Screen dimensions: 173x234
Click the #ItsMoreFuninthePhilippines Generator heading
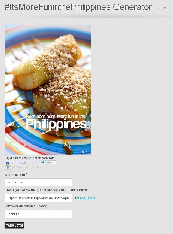(x=78, y=7)
